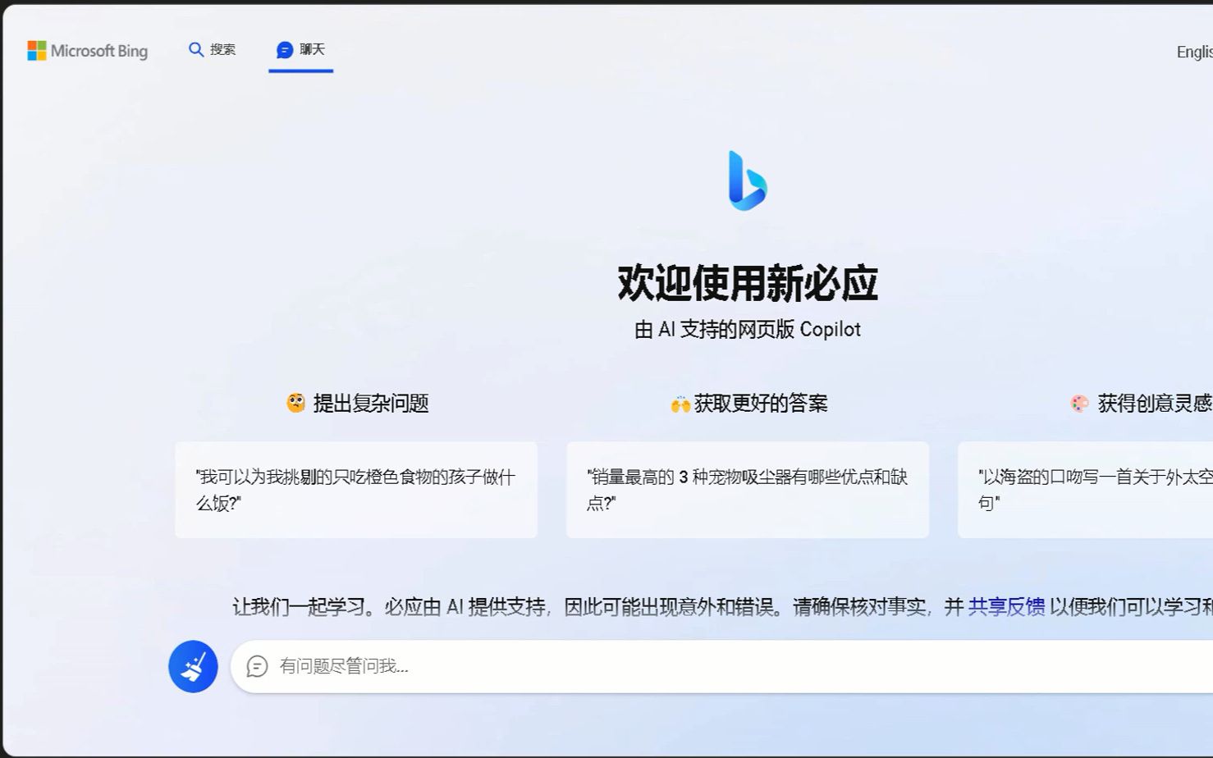Click the chat bubble icon inside message box
This screenshot has height=758, width=1213.
258,666
